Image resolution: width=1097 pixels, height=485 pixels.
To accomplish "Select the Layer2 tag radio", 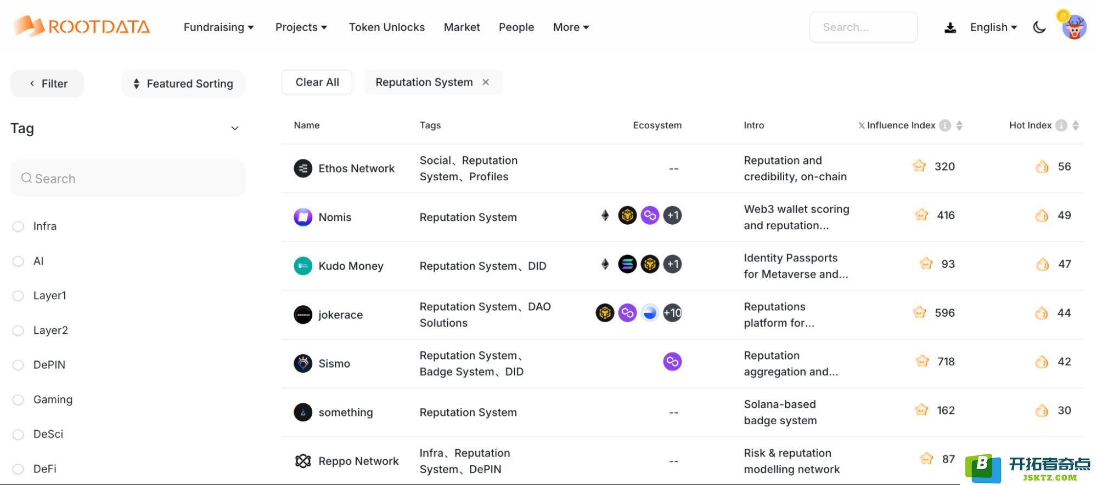I will [x=18, y=330].
